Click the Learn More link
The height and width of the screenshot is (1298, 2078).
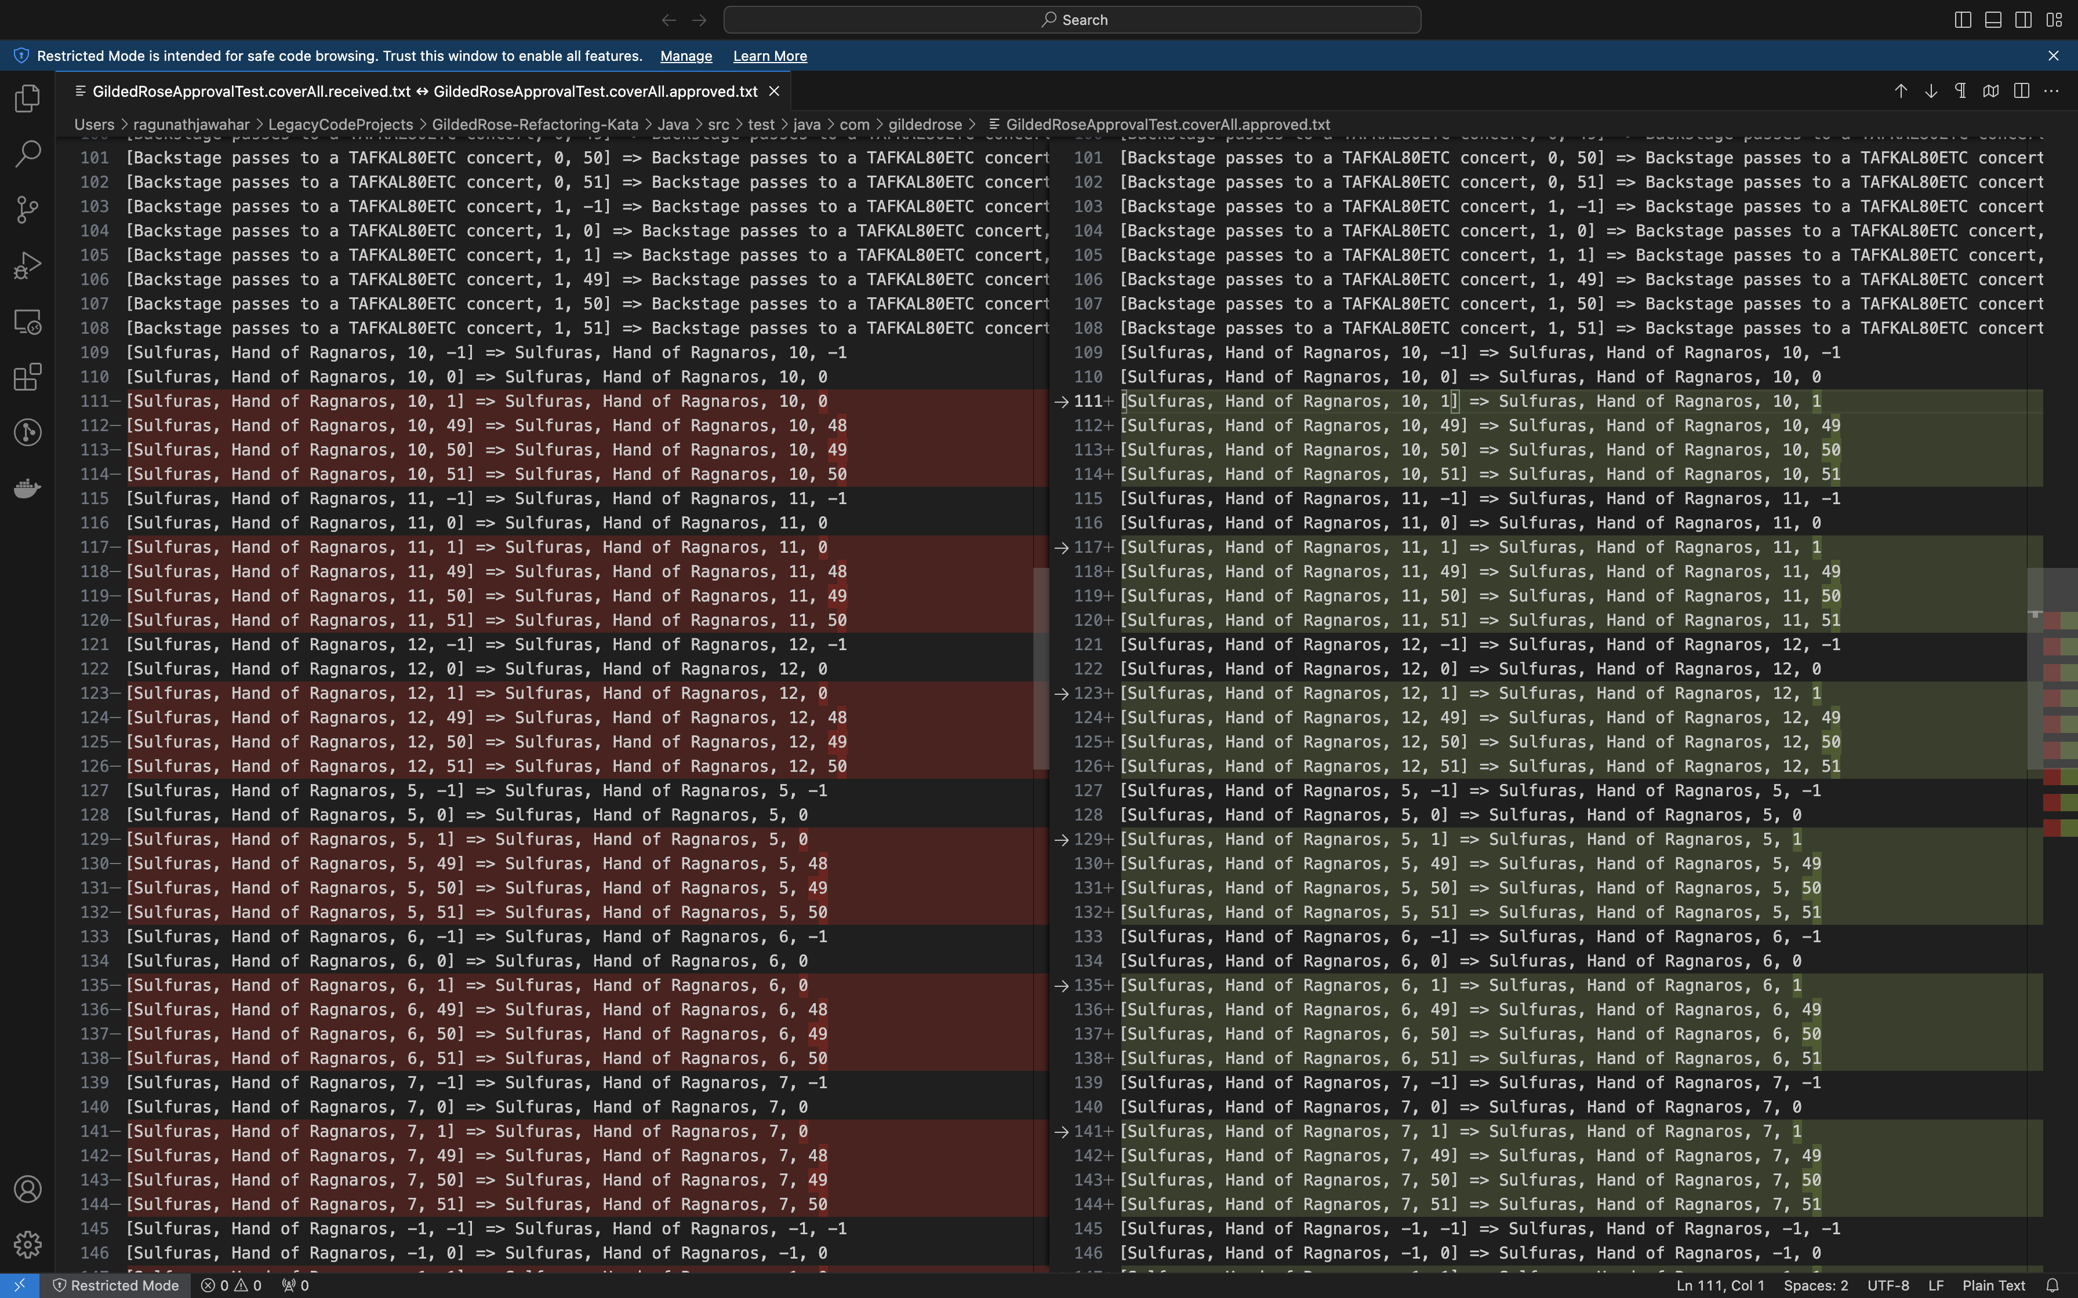click(769, 56)
